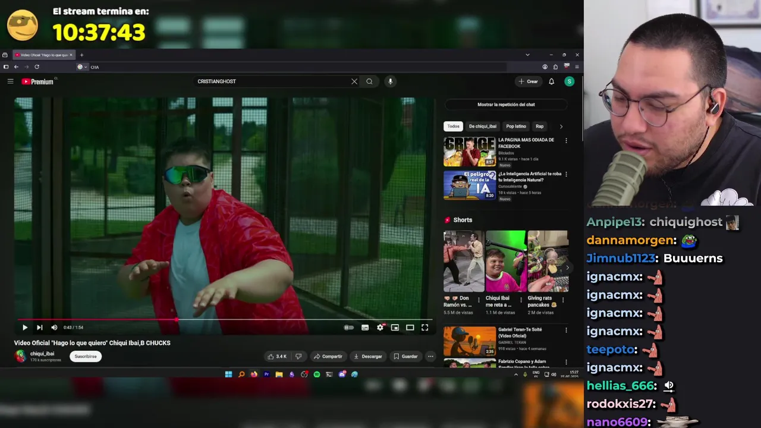Open File Explorer from the taskbar

(x=279, y=374)
